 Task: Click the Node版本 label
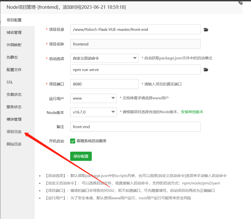(55, 113)
